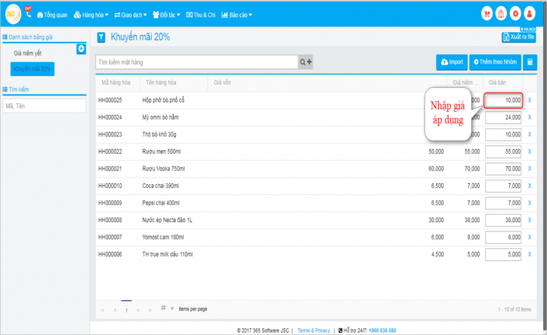Image resolution: width=547 pixels, height=335 pixels.
Task: Expand Hàng hóa dropdown menu
Action: pyautogui.click(x=91, y=15)
